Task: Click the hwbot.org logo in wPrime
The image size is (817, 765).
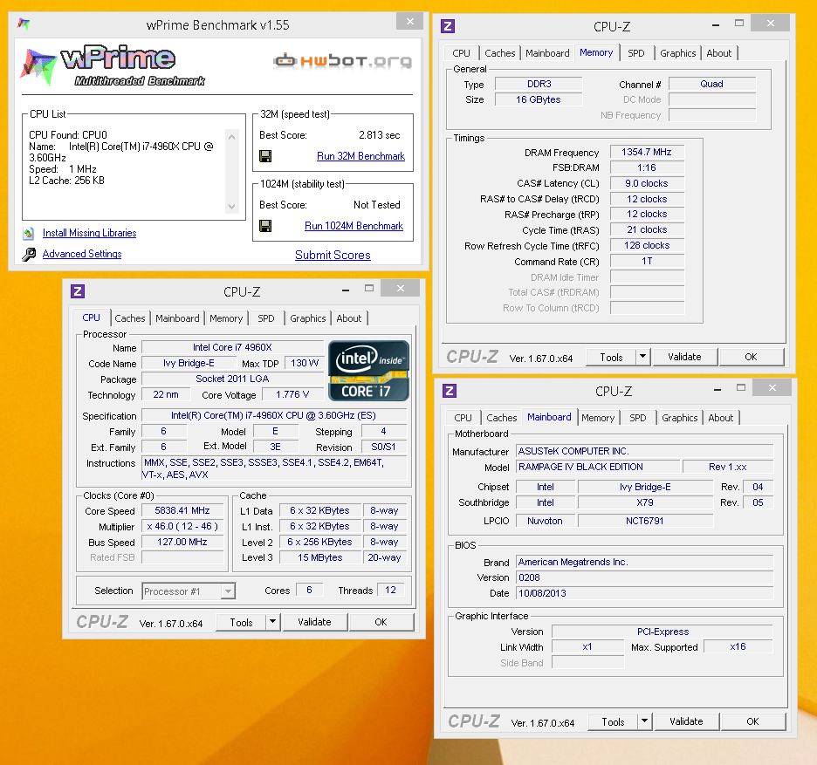Action: tap(343, 61)
